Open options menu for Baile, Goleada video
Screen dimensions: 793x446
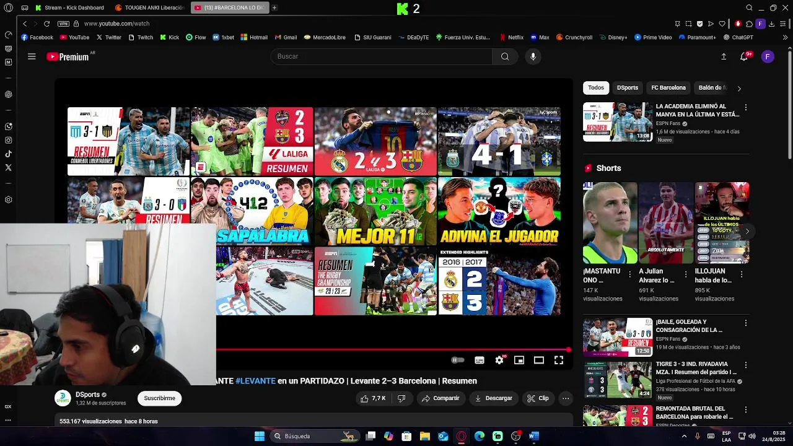click(x=745, y=323)
